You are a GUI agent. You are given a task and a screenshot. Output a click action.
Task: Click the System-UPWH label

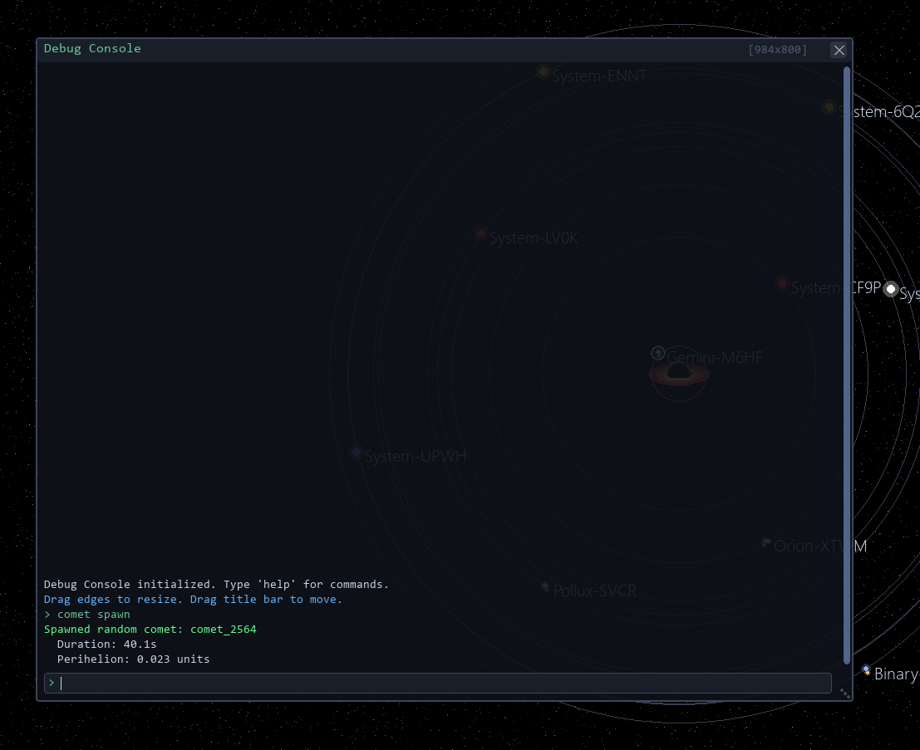(x=416, y=456)
